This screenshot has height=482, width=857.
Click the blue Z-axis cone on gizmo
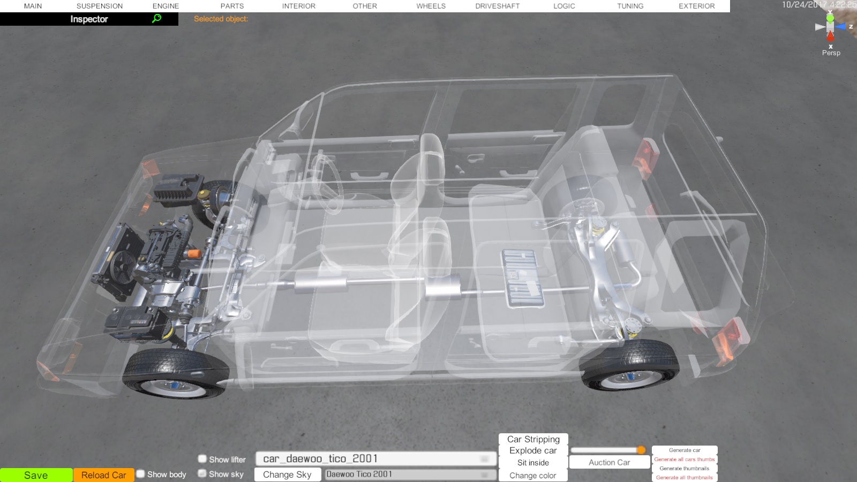841,27
